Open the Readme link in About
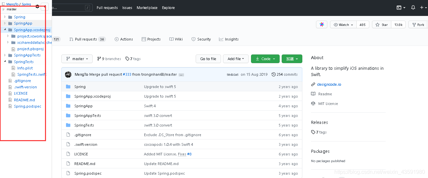Viewport: 428px width, 178px height. (325, 94)
